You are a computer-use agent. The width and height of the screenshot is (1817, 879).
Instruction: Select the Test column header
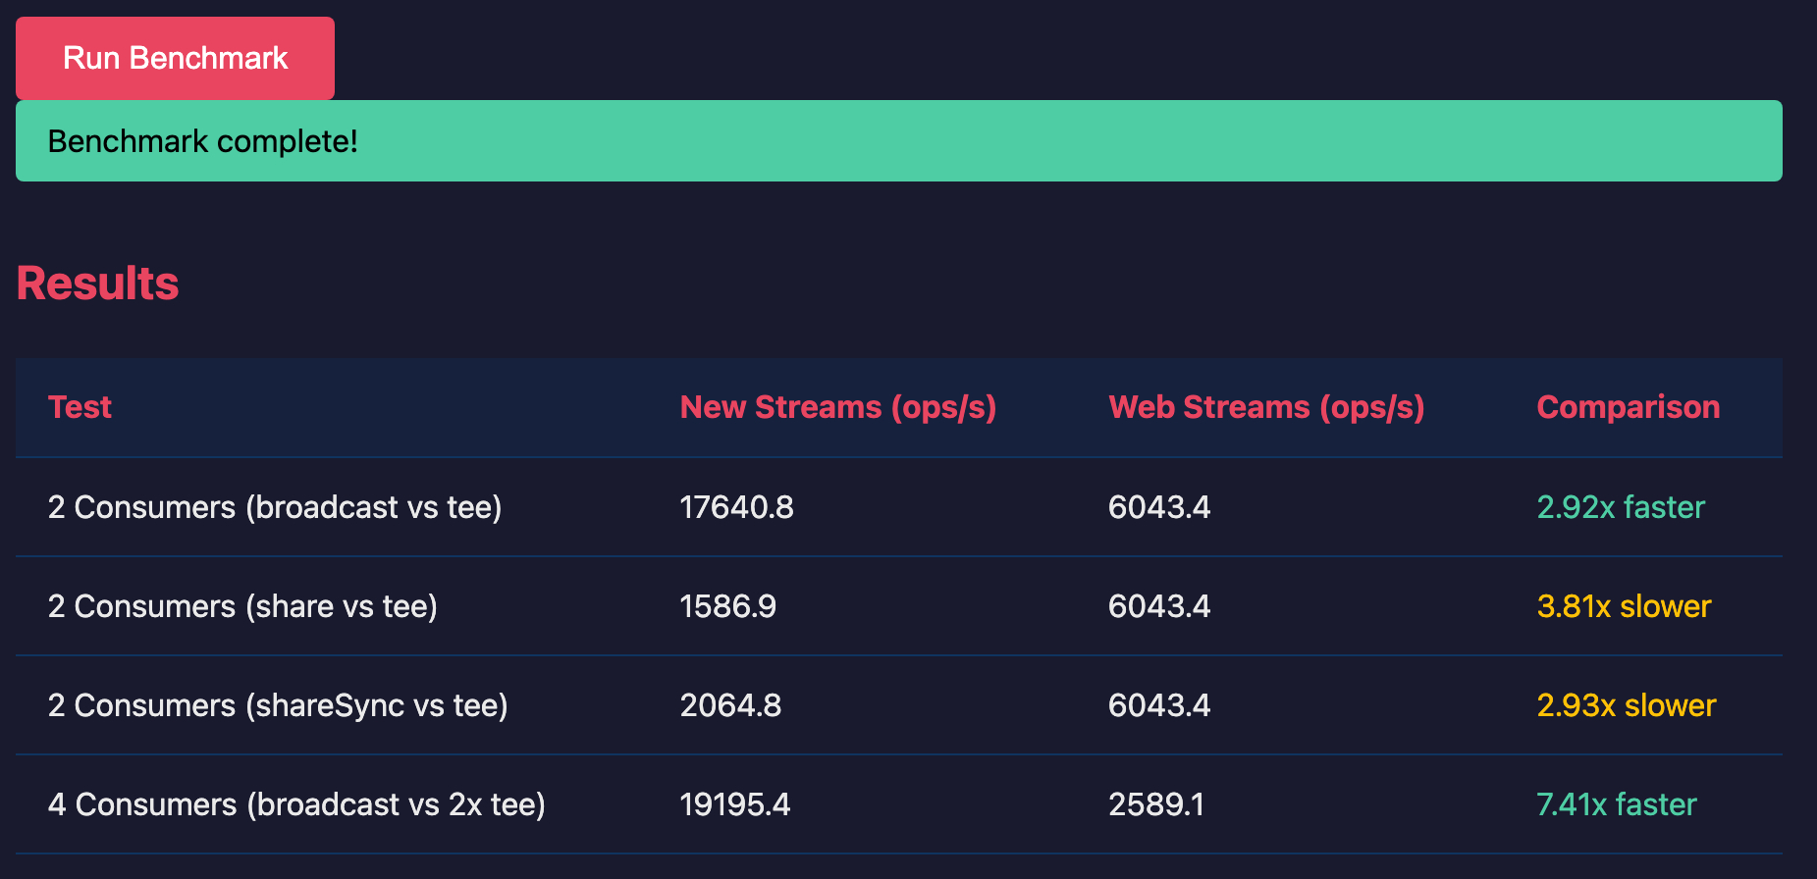pyautogui.click(x=80, y=407)
